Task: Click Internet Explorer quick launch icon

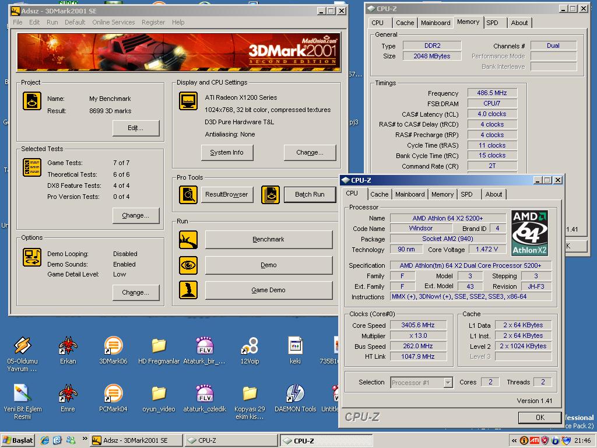Action: (x=45, y=440)
